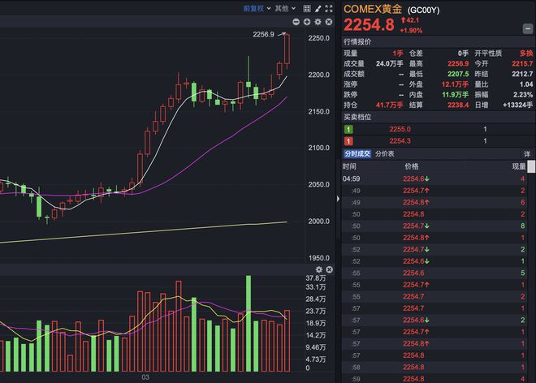Image resolution: width=536 pixels, height=383 pixels.
Task: Click the green sell level 1 badge
Action: click(x=348, y=130)
